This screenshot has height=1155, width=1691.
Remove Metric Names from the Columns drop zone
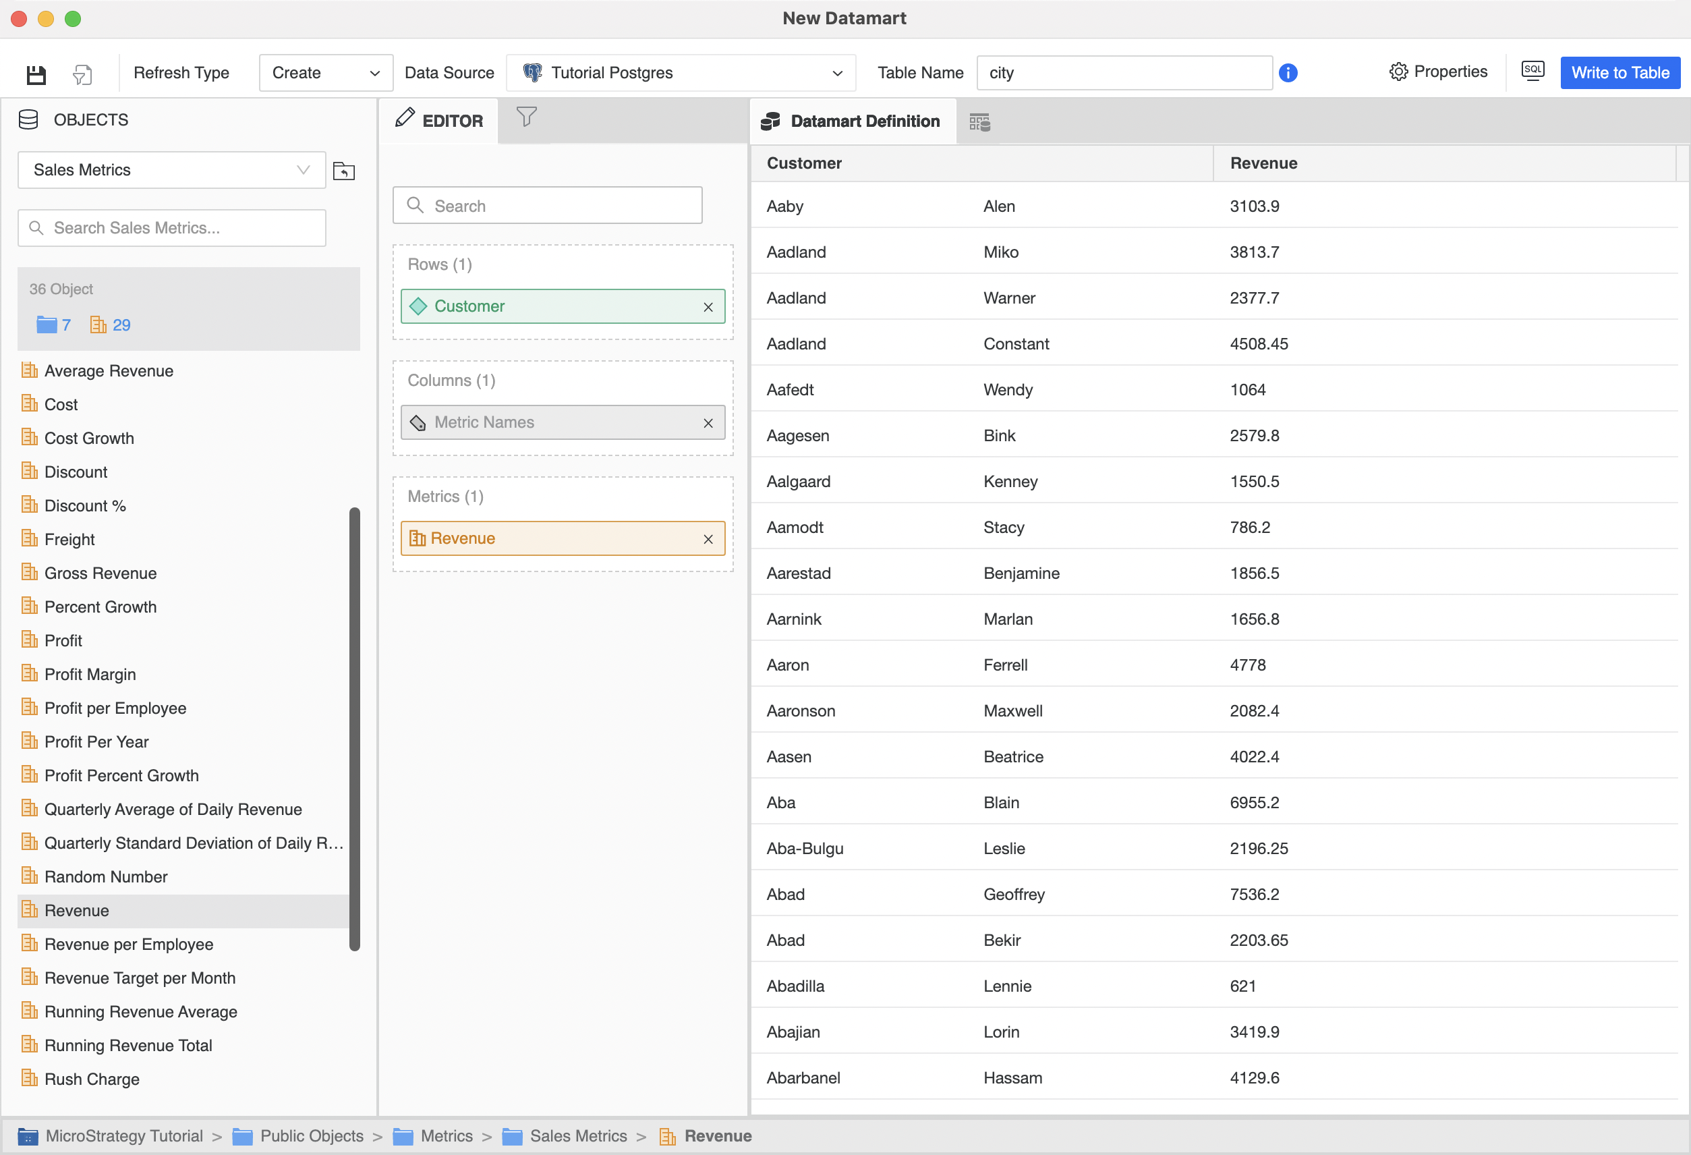click(708, 423)
